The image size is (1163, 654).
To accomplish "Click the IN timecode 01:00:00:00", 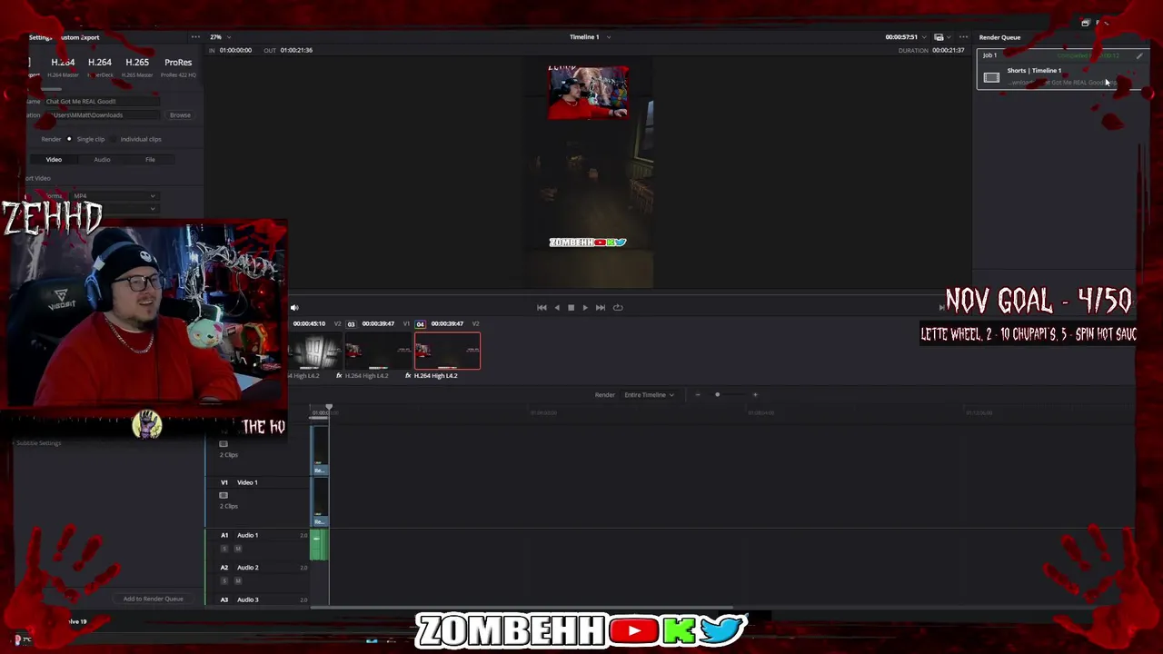I will click(235, 50).
